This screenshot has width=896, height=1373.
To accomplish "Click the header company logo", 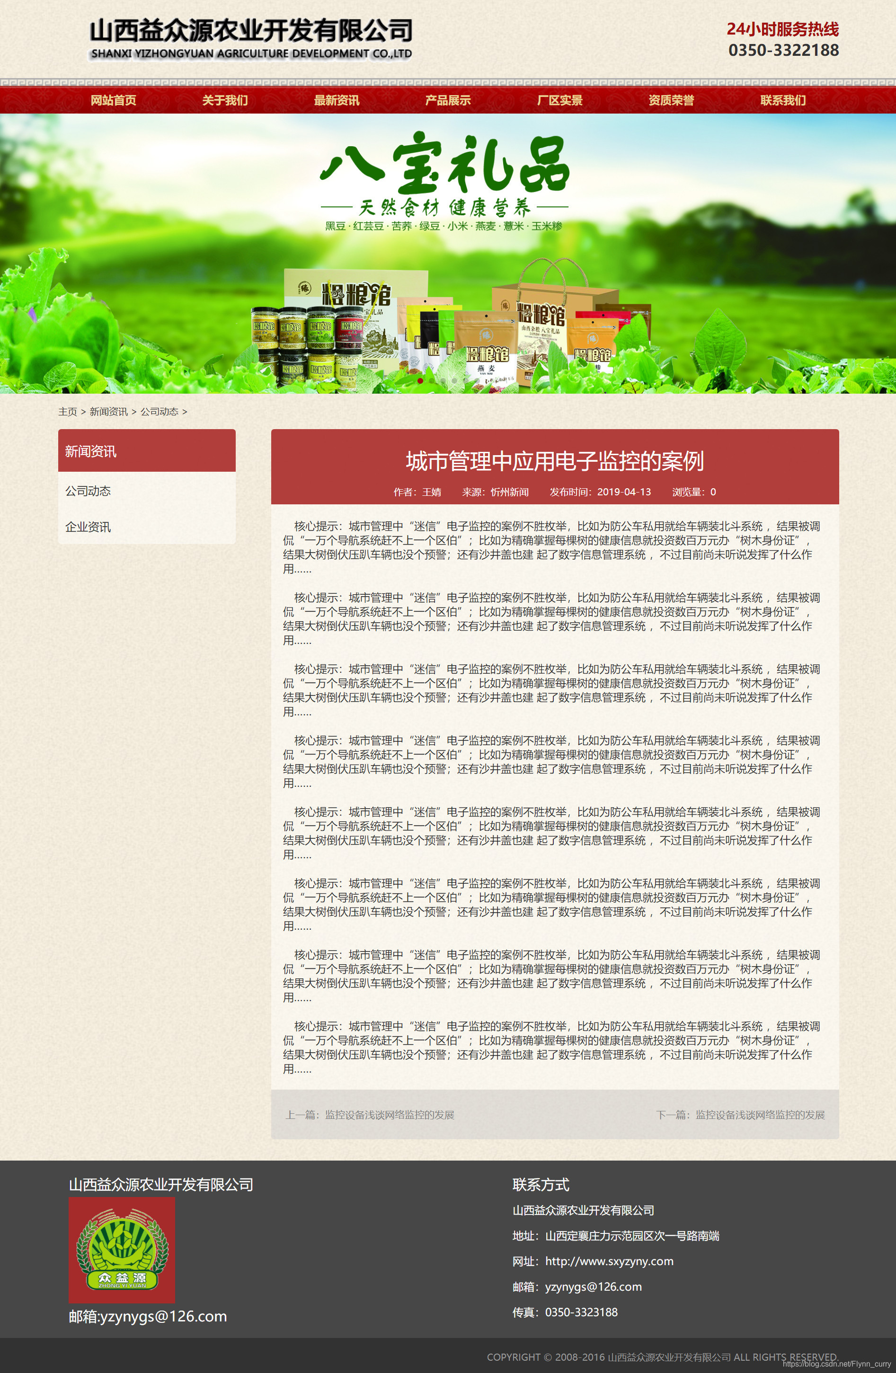I will [250, 39].
